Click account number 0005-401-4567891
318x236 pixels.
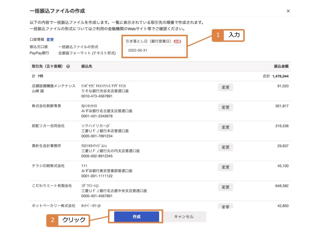[x=97, y=196]
